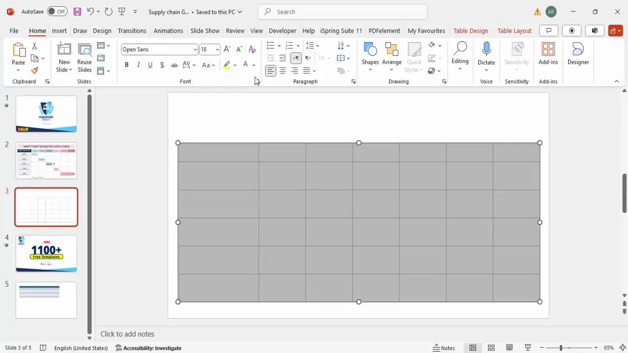
Task: Switch to the Insert tab
Action: tap(59, 30)
